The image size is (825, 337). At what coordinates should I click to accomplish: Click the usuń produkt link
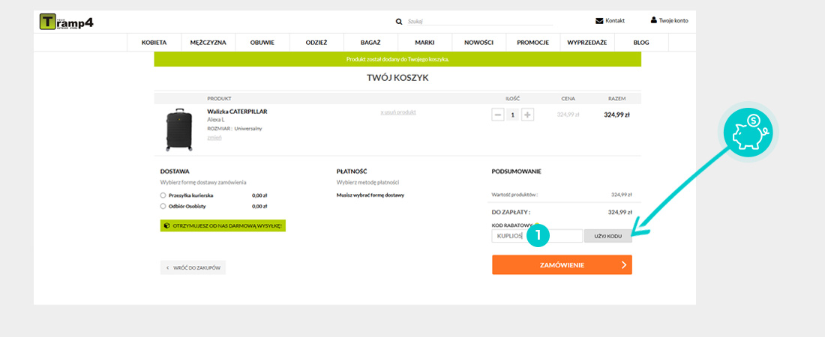pyautogui.click(x=397, y=112)
